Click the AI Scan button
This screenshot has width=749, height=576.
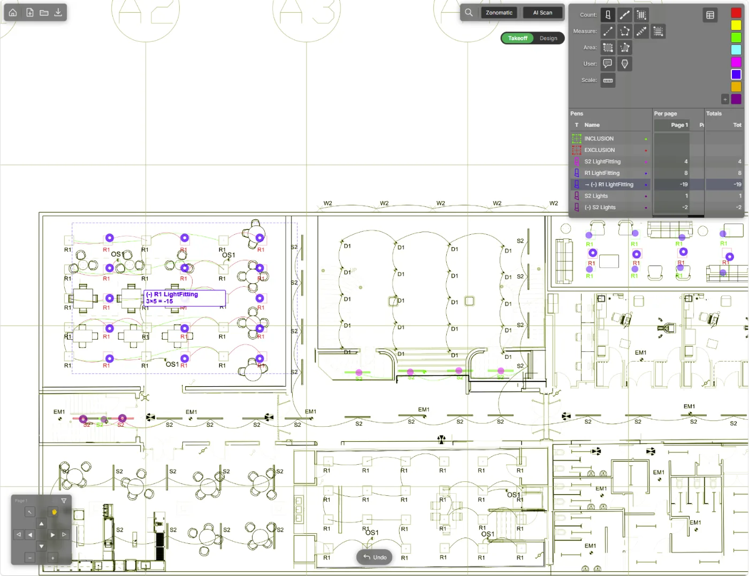coord(542,12)
